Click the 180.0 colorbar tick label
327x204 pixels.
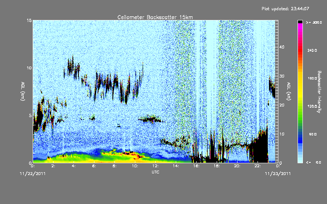pyautogui.click(x=312, y=78)
